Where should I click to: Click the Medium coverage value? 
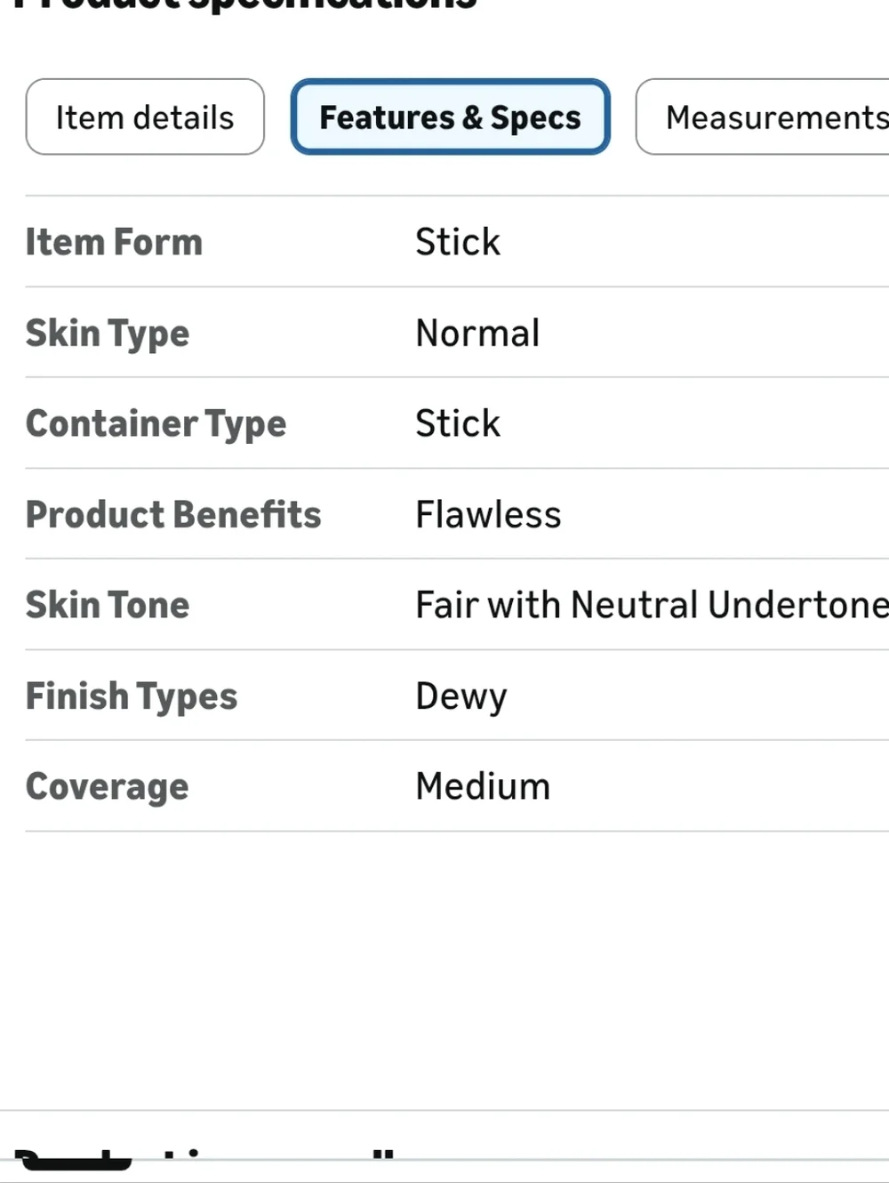tap(483, 787)
